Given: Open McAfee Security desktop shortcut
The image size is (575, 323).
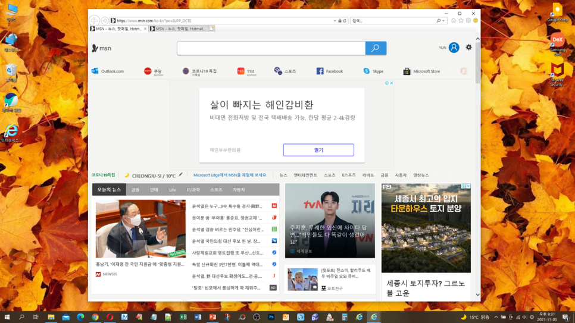Looking at the screenshot, I should coord(557,75).
